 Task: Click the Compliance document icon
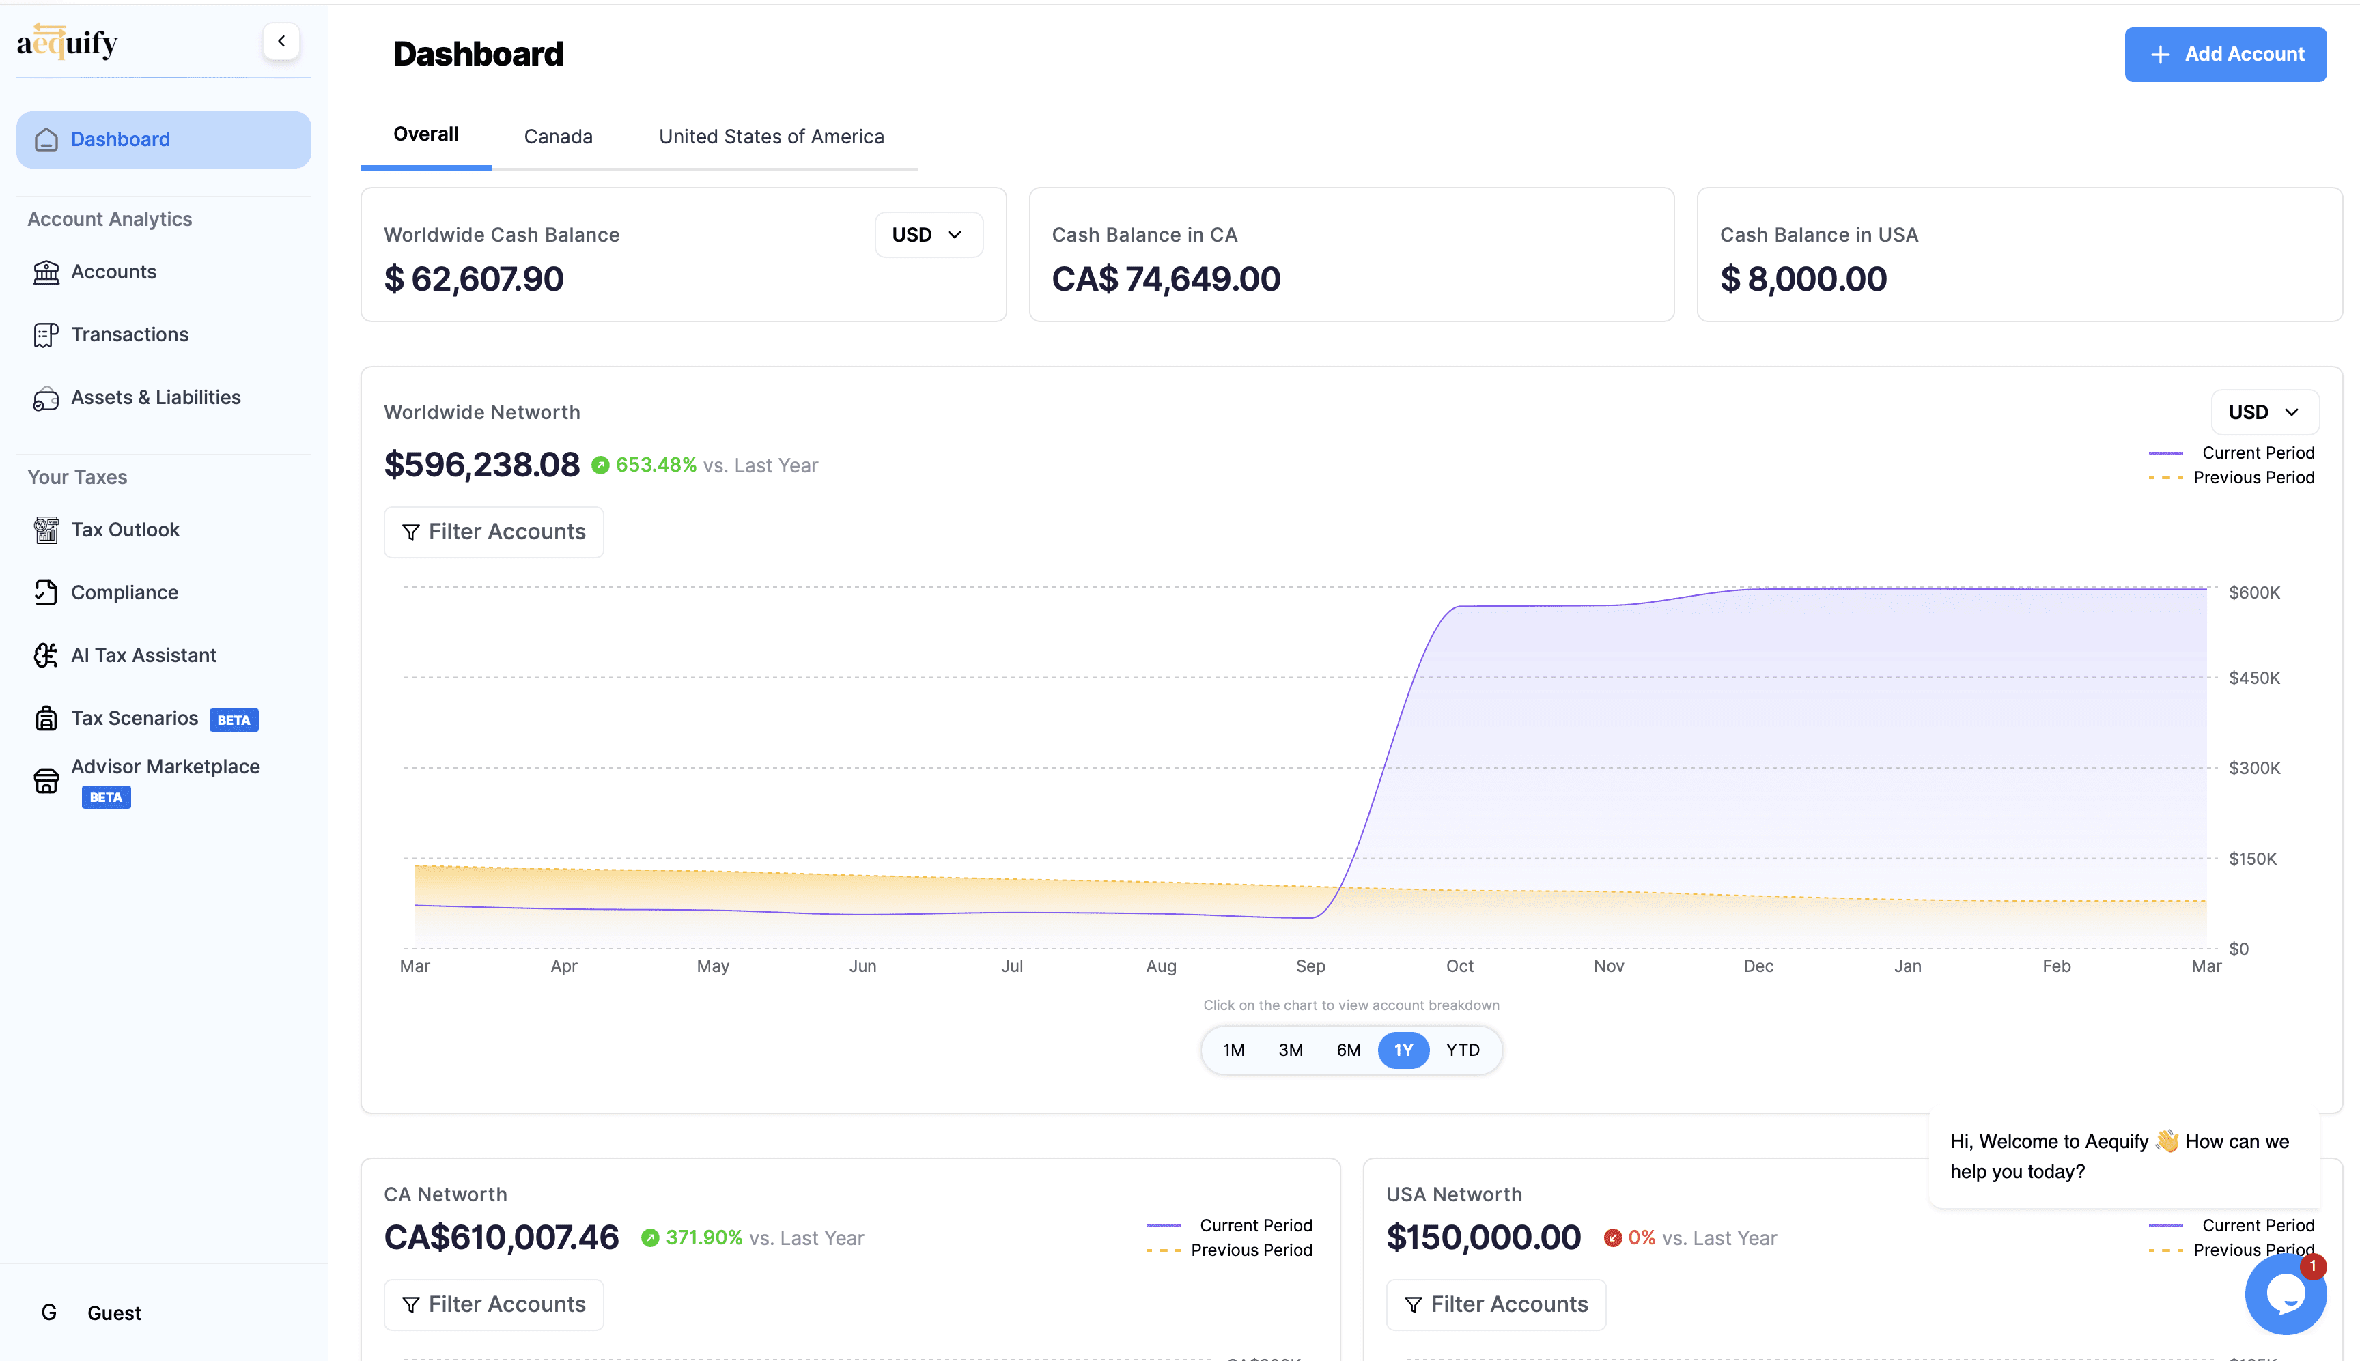[46, 592]
